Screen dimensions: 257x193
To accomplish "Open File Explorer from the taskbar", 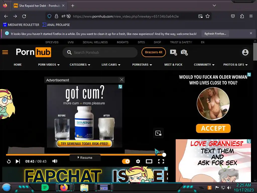I will 84,187.
